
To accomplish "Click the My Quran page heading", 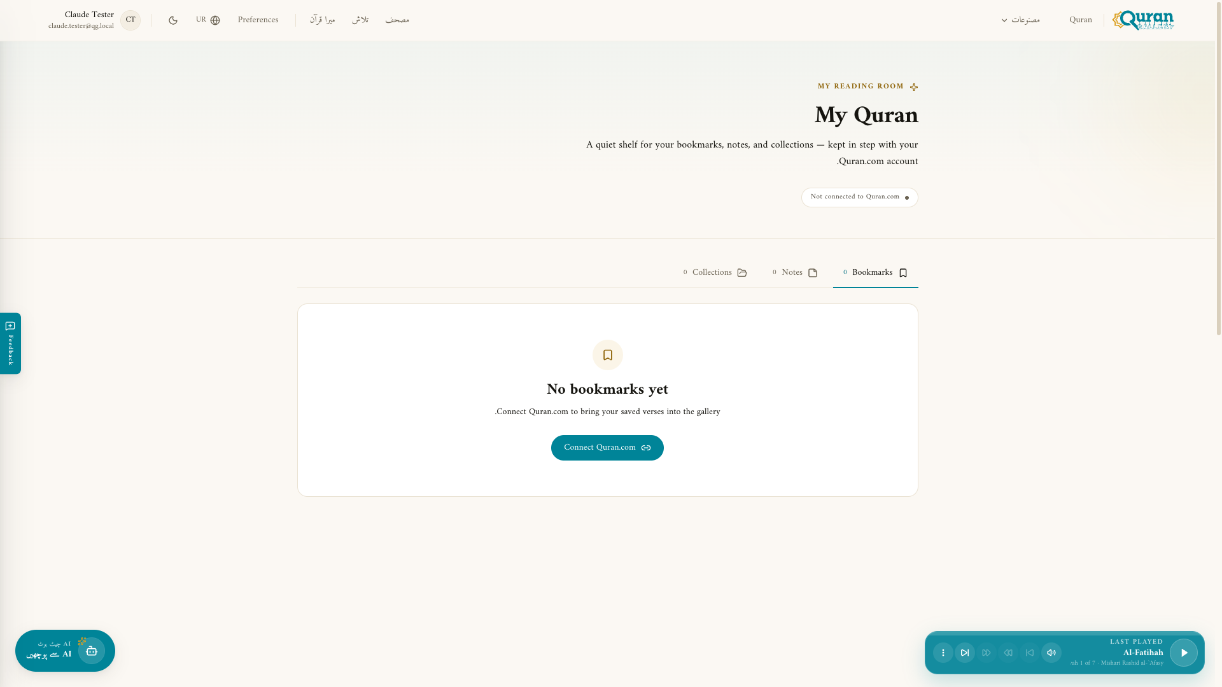I will [x=866, y=116].
